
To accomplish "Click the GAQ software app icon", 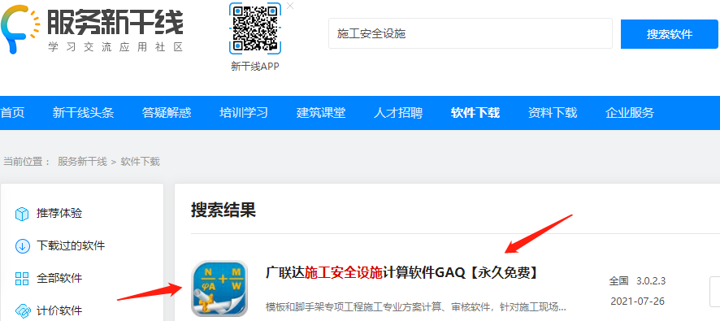I will [219, 288].
